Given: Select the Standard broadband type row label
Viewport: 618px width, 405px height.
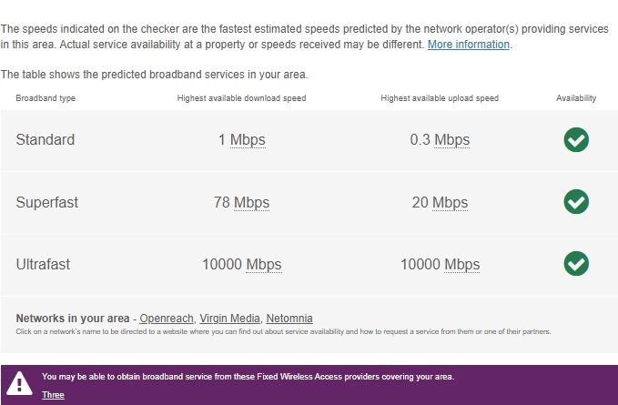Looking at the screenshot, I should [46, 140].
